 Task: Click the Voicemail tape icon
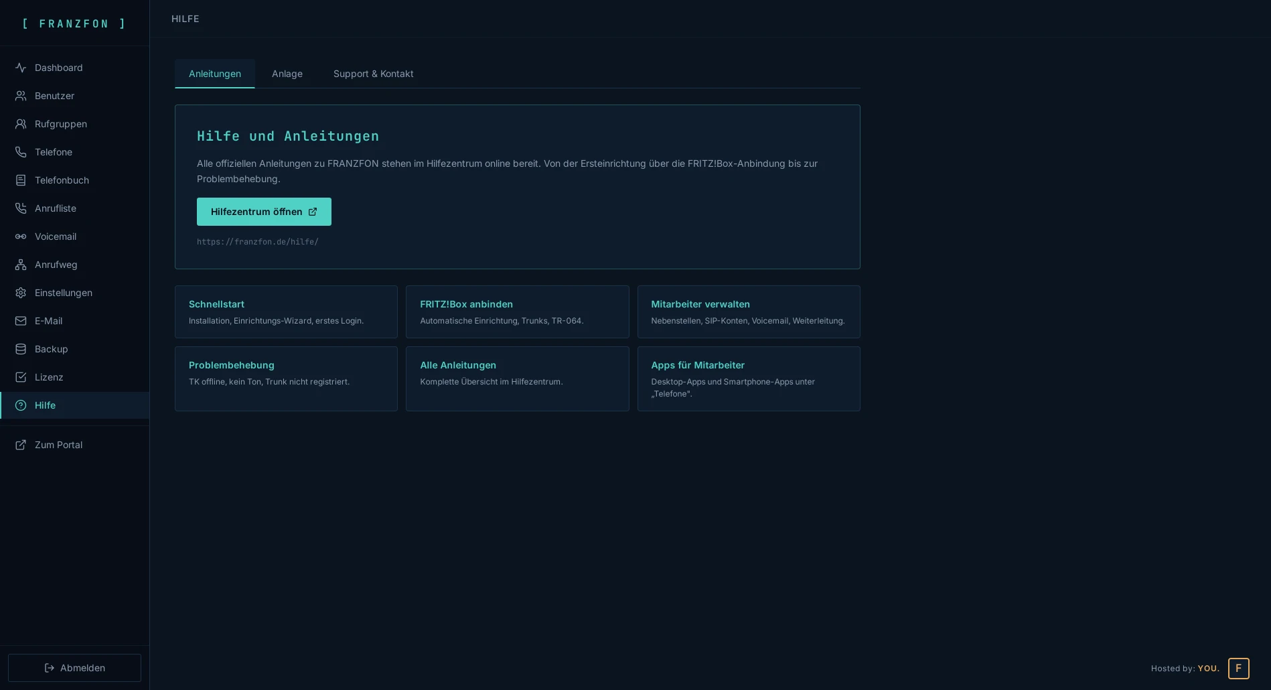point(21,236)
